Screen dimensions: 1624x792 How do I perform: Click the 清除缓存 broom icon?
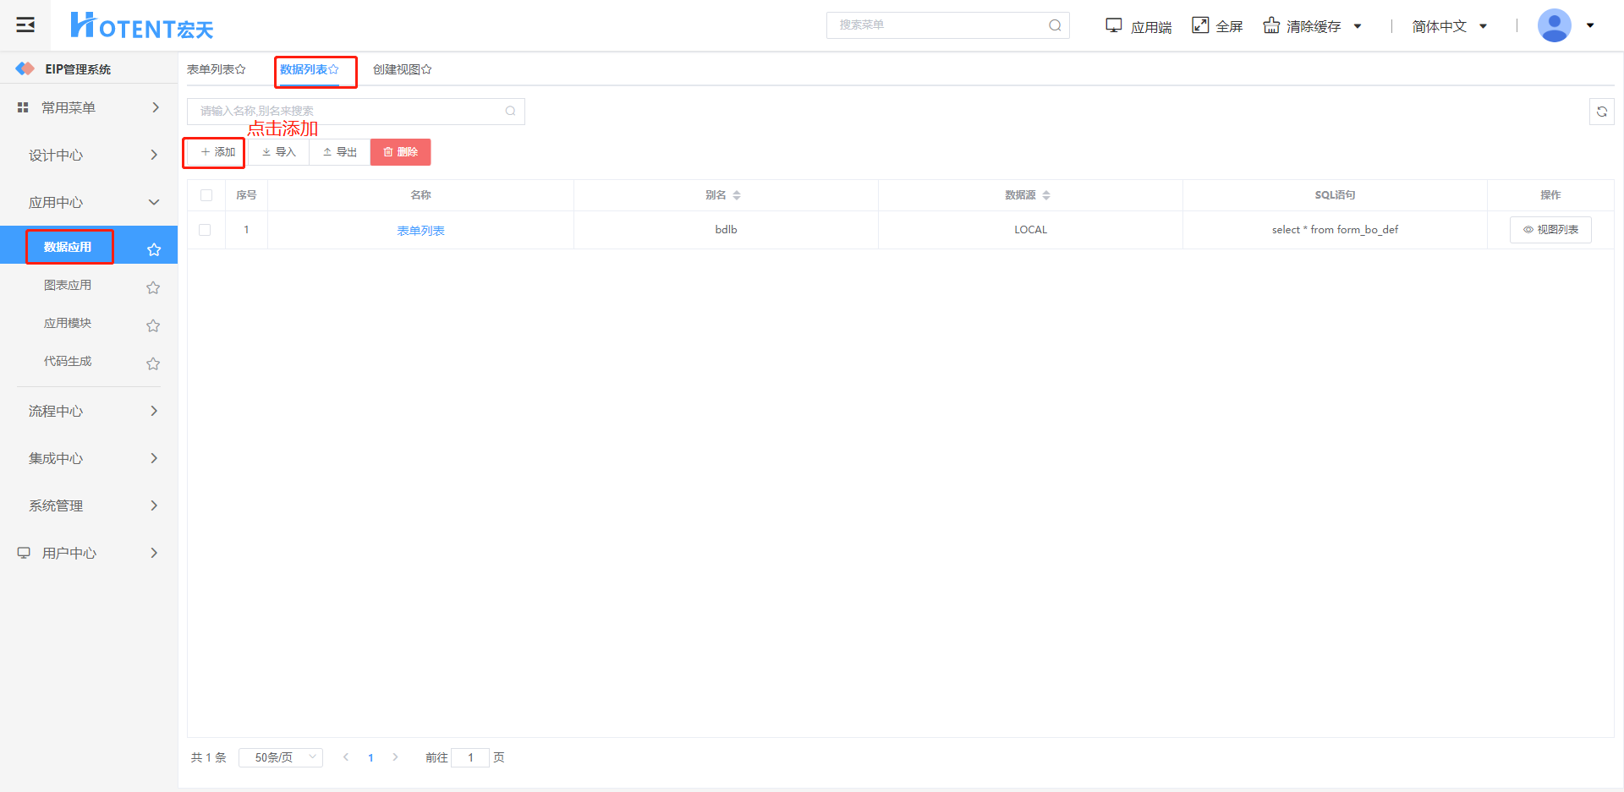coord(1271,25)
